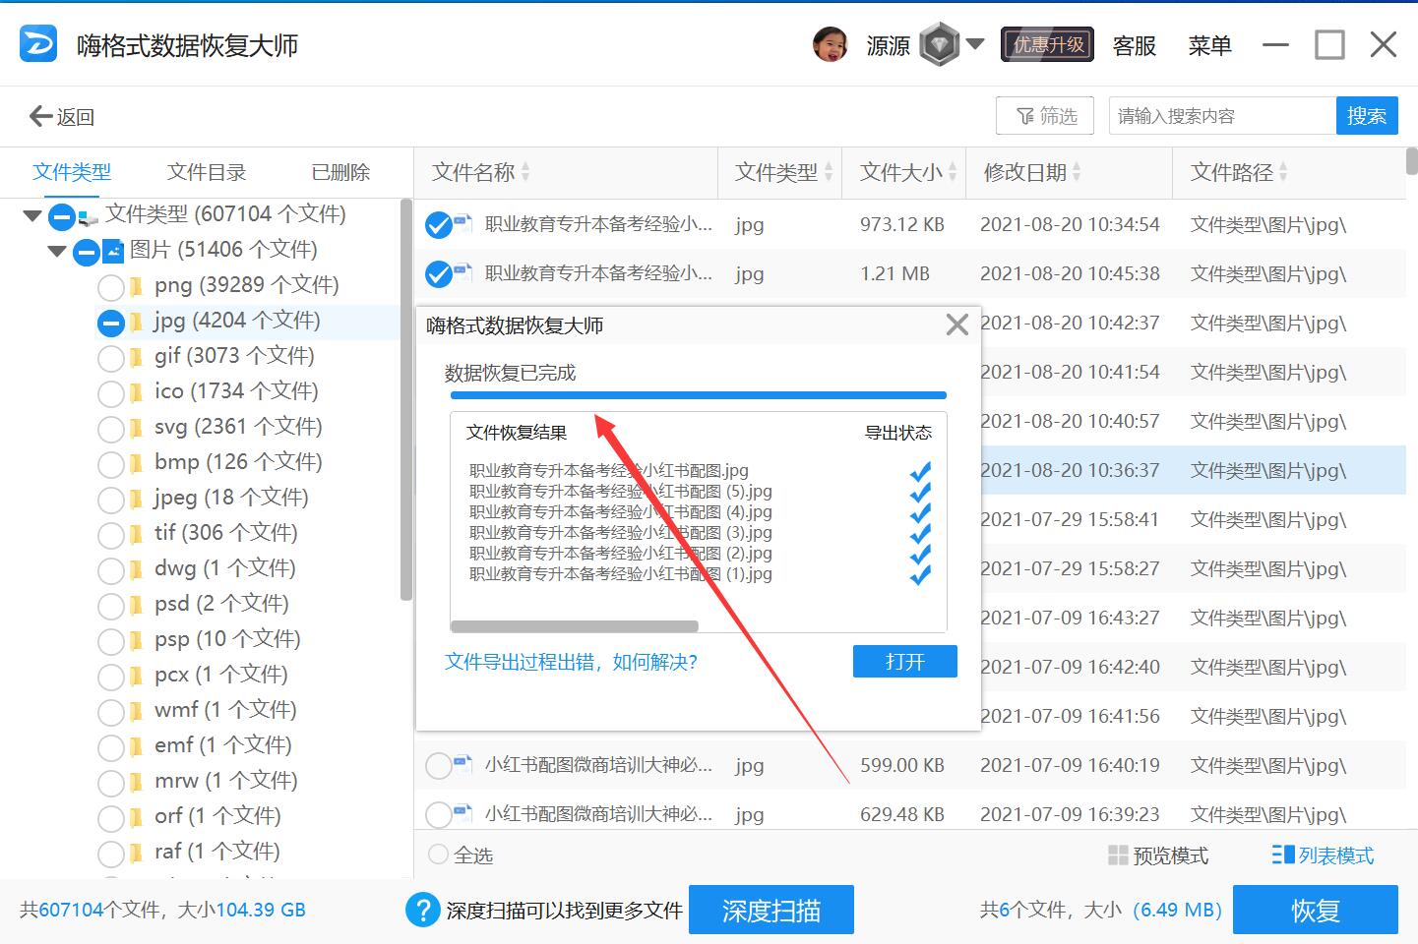Click 文件导出过程出错，如何解决? link

571,662
